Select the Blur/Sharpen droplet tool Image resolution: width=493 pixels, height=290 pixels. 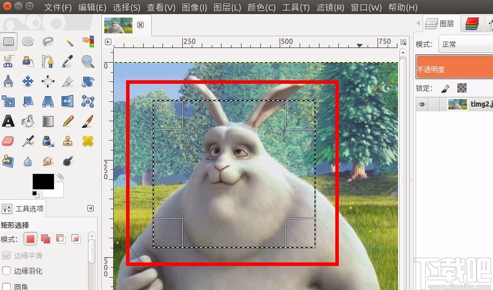pyautogui.click(x=28, y=161)
